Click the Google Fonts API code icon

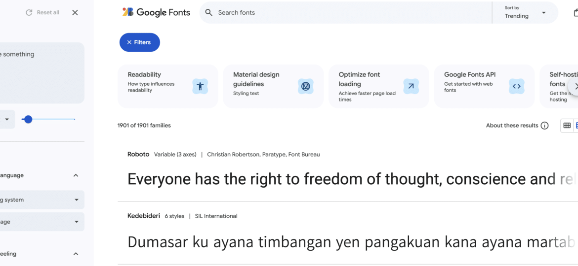click(517, 86)
